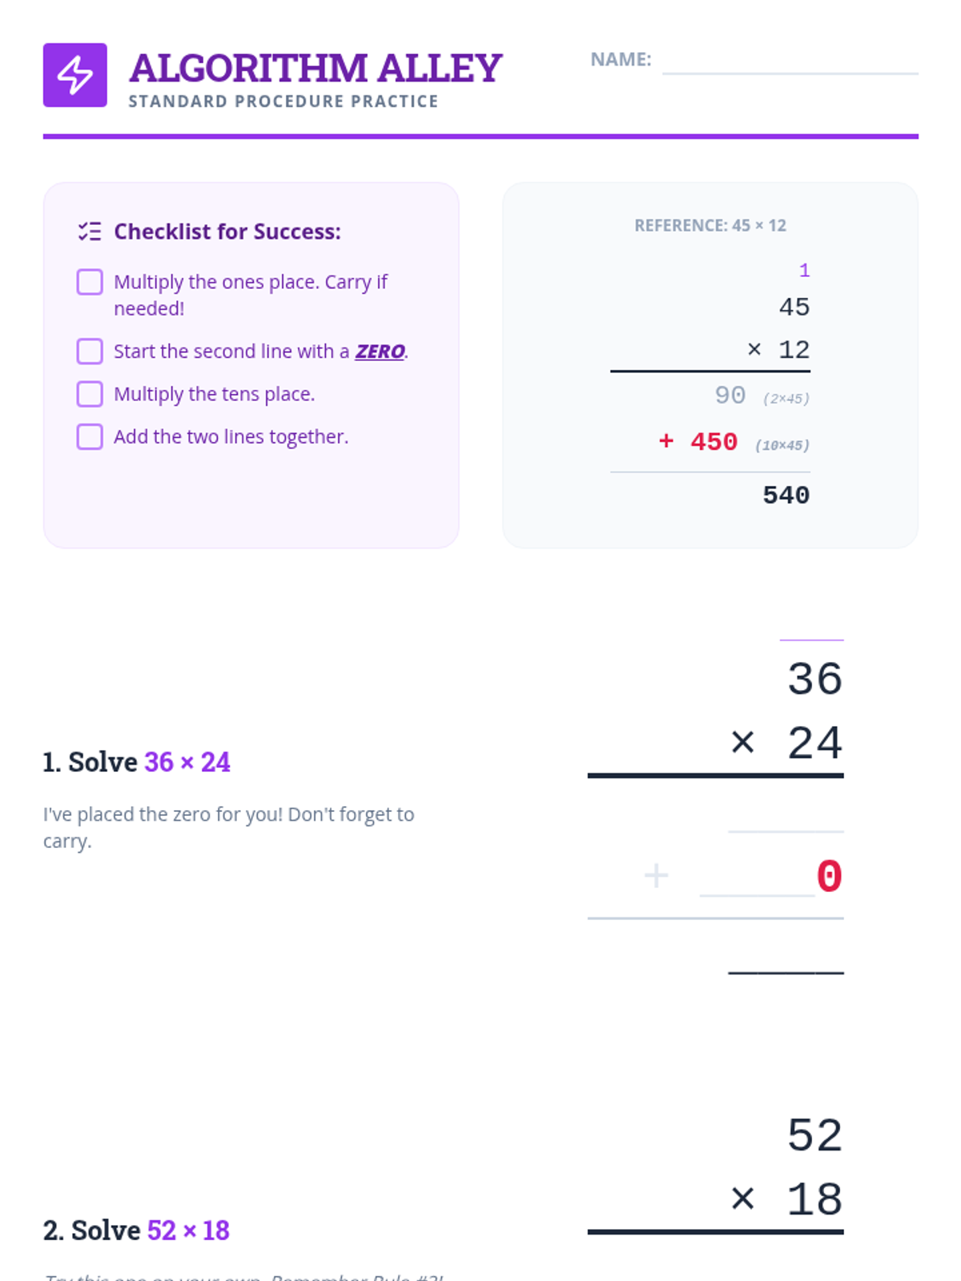Click the faded plus sign in problem 1
Viewport: 961px width, 1281px height.
coord(656,876)
